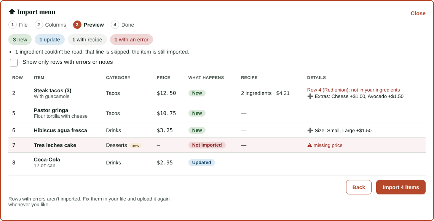Image resolution: width=434 pixels, height=221 pixels.
Task: Click the '1 with an error' chip
Action: point(131,39)
